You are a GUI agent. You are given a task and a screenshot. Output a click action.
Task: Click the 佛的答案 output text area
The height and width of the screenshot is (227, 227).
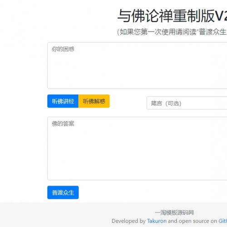tap(137, 148)
